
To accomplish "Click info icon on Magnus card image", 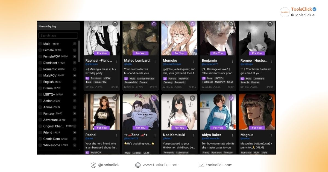I will (x=270, y=98).
